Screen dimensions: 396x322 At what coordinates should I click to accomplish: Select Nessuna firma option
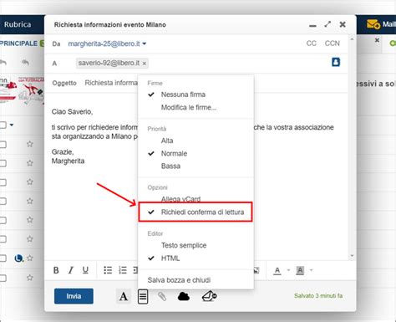183,95
